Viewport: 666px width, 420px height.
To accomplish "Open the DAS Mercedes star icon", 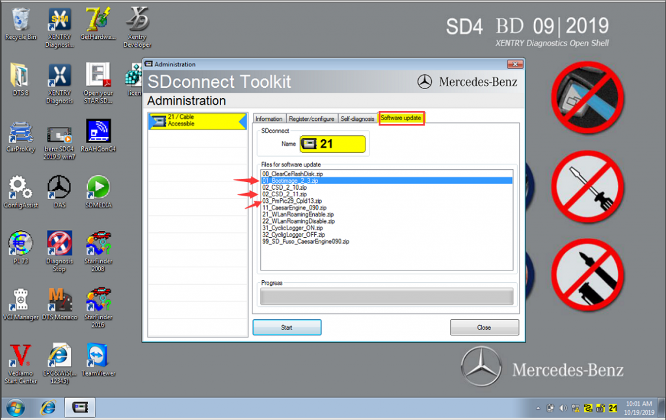I will [59, 192].
